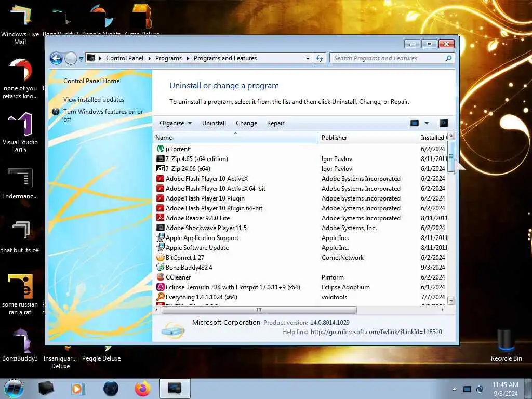Viewport: 532px width, 399px height.
Task: Select Adobe Flash Player 10 Plugin 64-bit row
Action: point(214,208)
